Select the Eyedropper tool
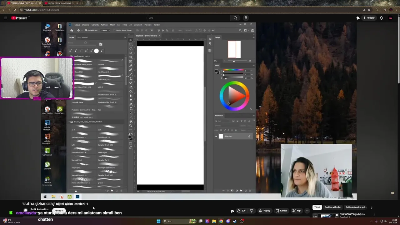Image resolution: width=400 pixels, height=225 pixels. (131, 66)
